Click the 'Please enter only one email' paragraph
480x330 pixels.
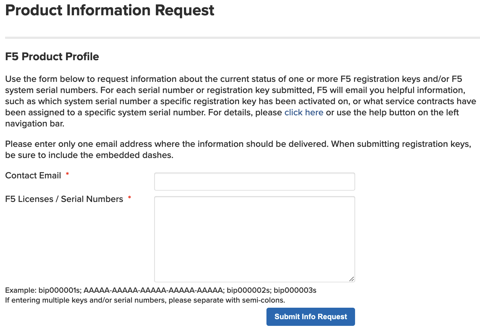coord(238,149)
